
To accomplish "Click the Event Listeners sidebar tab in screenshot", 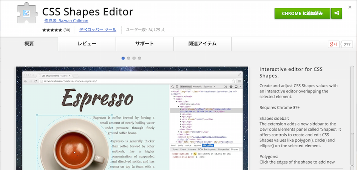I will coord(188,150).
